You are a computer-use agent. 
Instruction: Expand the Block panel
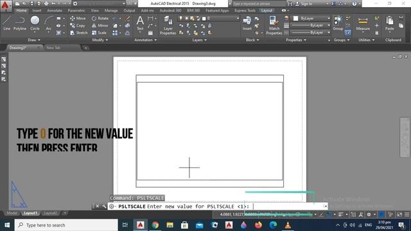252,40
